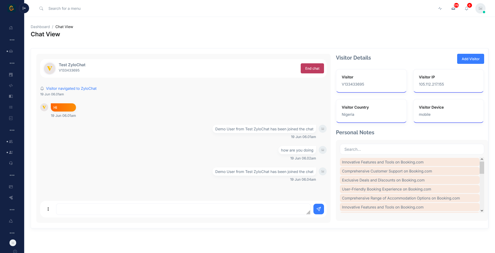Select the first Innovative Features and Tools note

(x=409, y=162)
